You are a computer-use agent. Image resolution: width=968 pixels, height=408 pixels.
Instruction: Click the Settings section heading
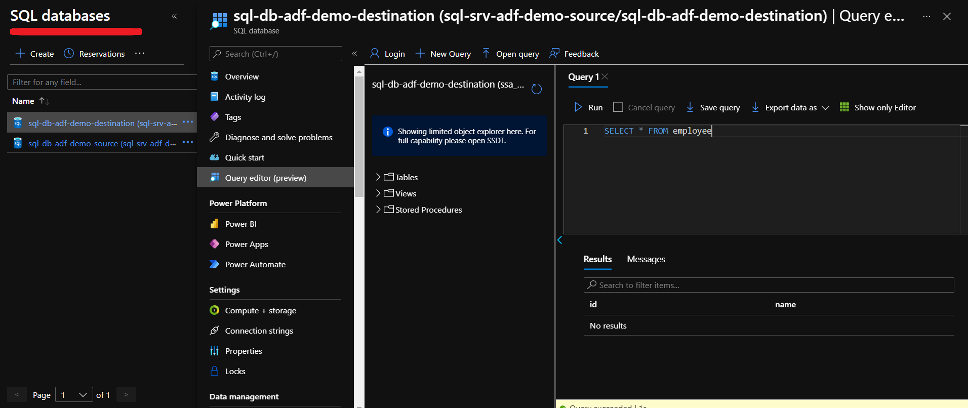click(x=224, y=290)
